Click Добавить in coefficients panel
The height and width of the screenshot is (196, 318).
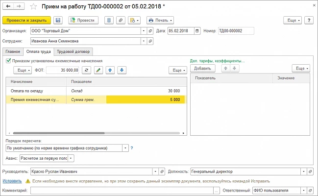pyautogui.click(x=202, y=69)
